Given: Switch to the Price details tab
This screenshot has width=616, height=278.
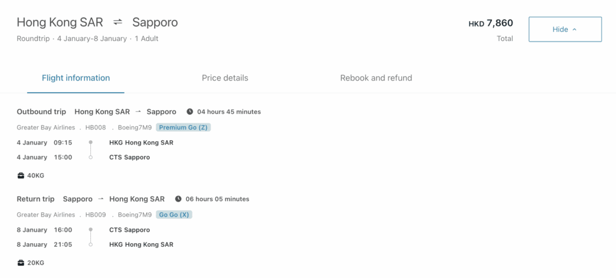Looking at the screenshot, I should point(225,78).
